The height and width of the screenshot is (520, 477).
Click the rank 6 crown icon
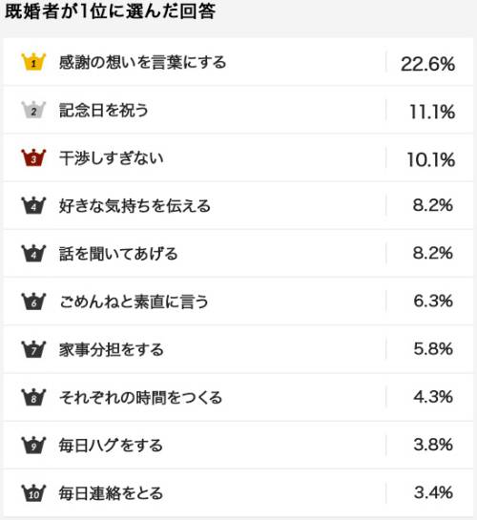33,302
